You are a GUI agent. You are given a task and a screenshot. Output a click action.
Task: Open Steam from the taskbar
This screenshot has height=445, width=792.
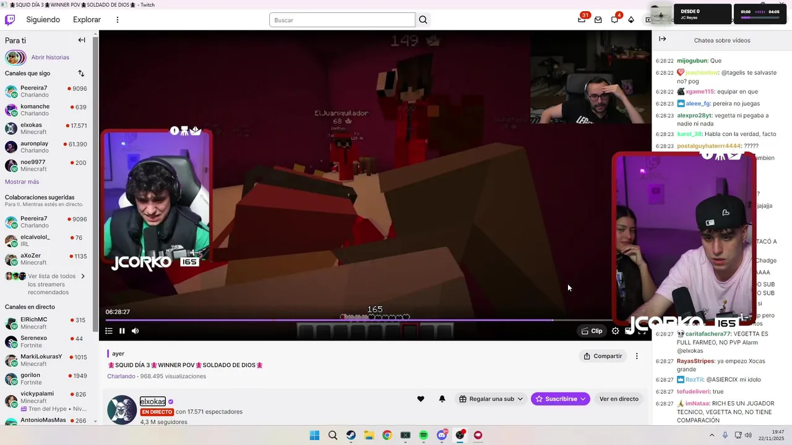click(351, 435)
